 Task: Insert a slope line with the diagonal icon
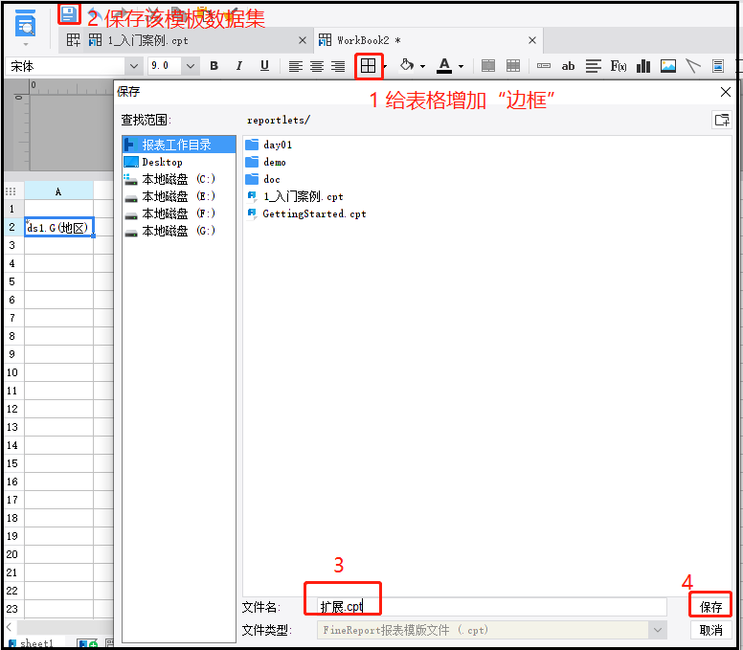(x=693, y=66)
